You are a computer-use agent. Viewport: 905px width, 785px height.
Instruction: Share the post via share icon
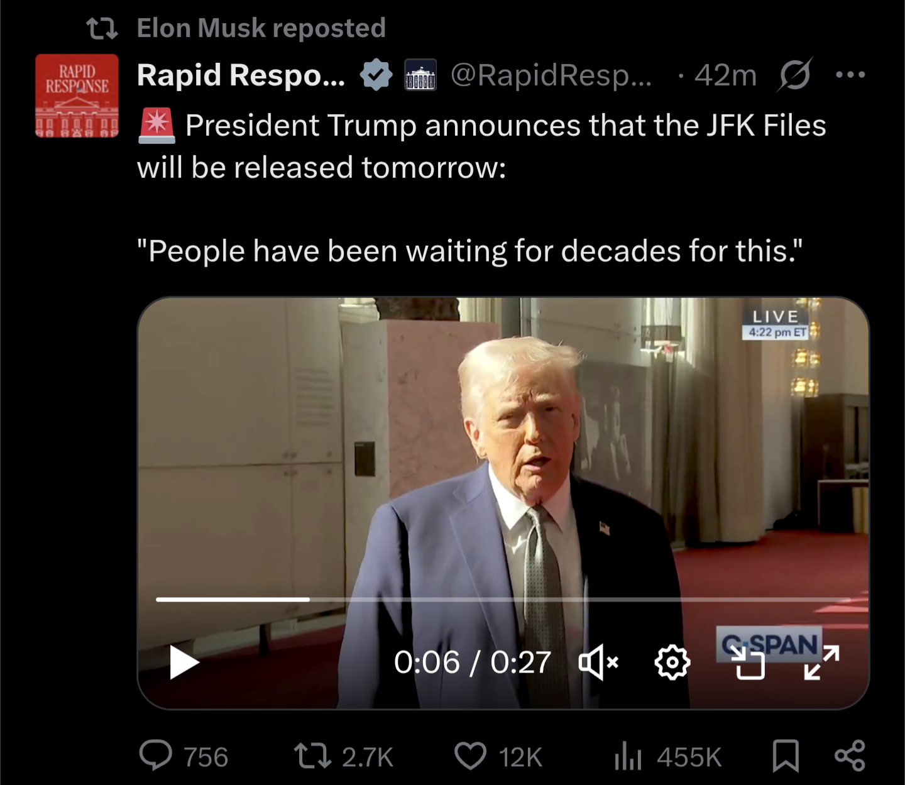click(x=850, y=756)
